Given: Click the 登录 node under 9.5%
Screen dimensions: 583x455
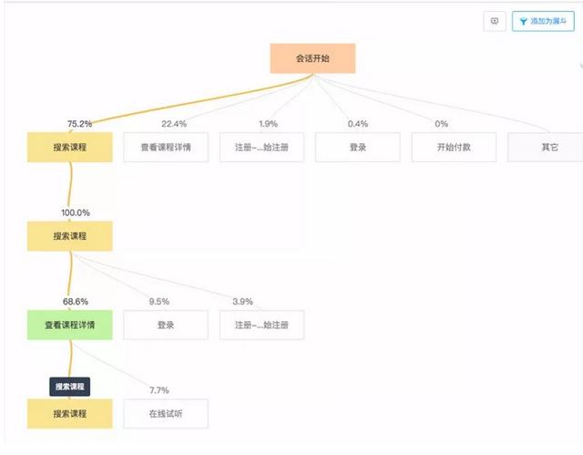Looking at the screenshot, I should pos(166,325).
